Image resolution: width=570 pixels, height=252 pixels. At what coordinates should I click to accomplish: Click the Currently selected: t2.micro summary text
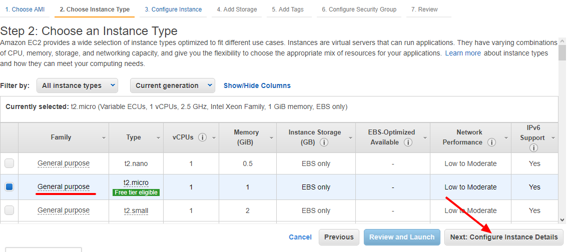point(176,107)
